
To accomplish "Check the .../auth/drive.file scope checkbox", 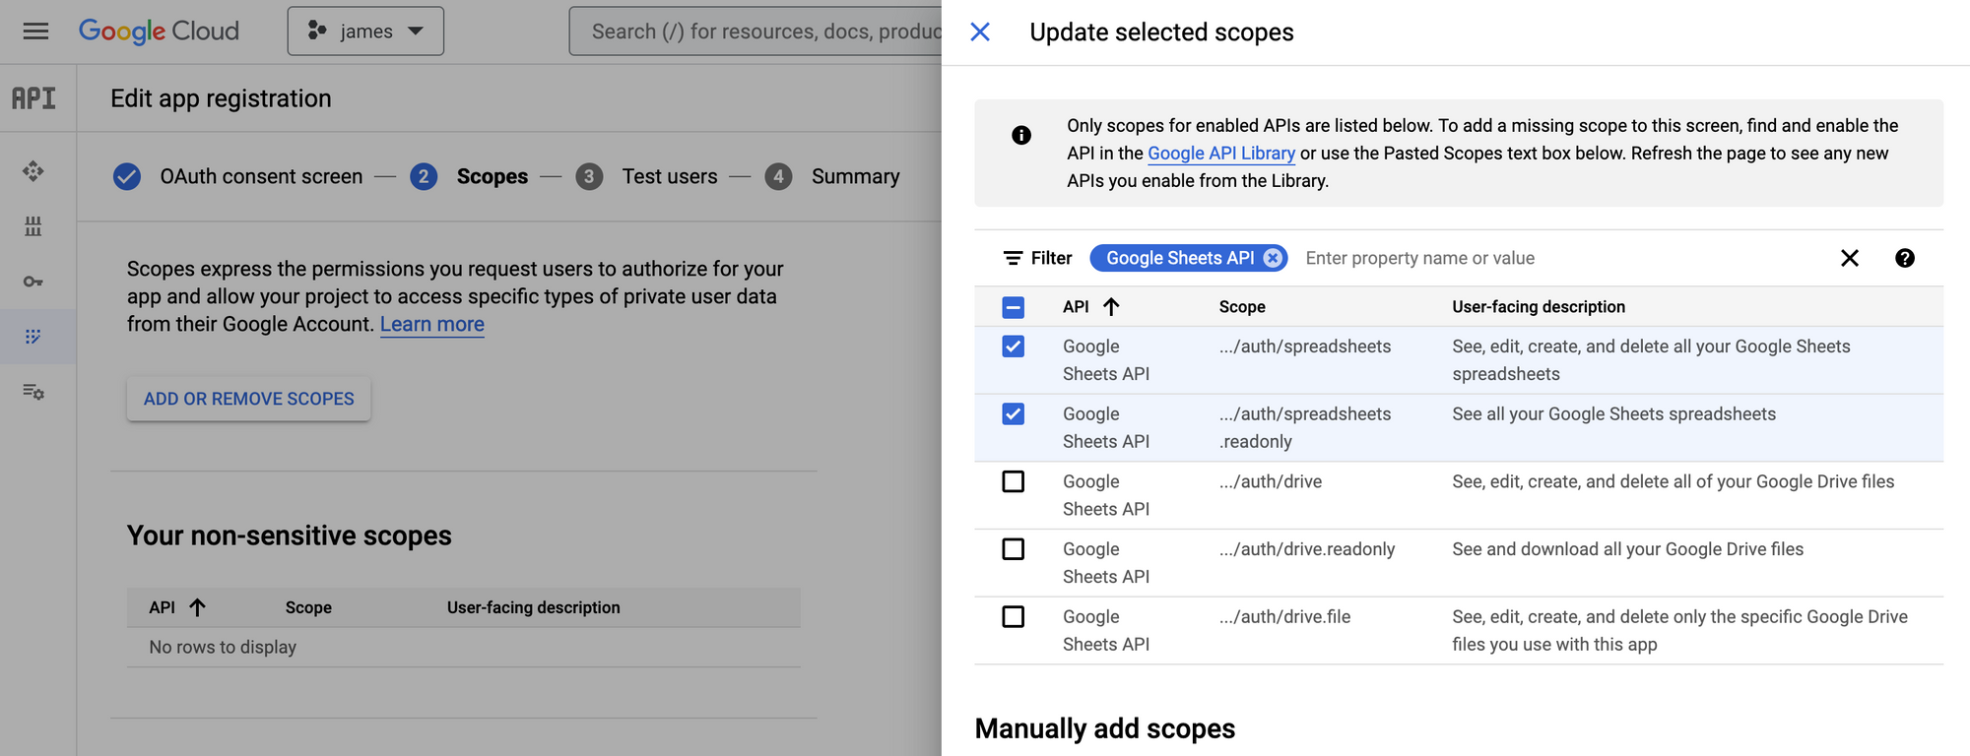I will coord(1013,617).
